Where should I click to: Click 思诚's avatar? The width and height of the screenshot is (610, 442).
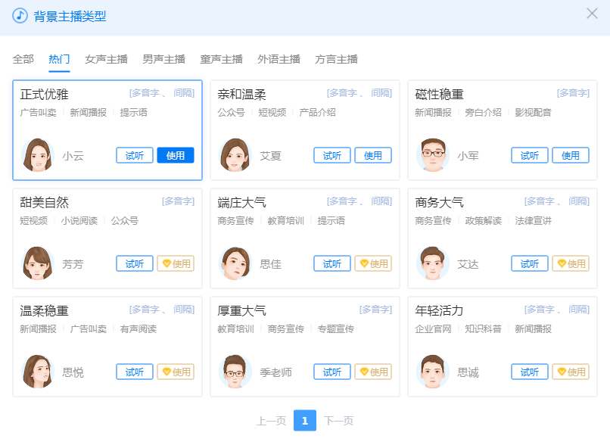(433, 372)
